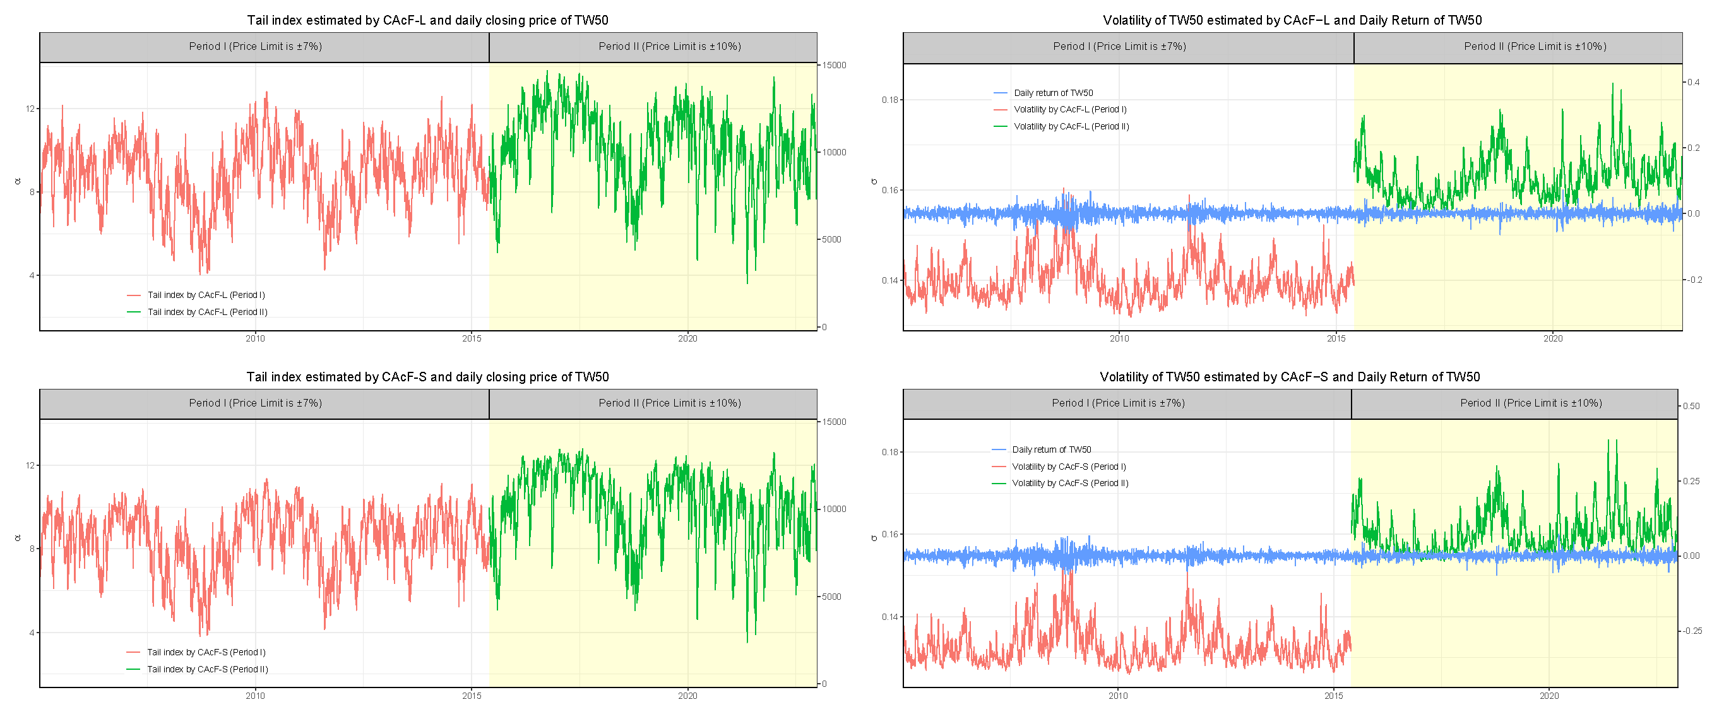Click blue Daily return of TW50 legend line, top-right chart
The image size is (1712, 714).
(x=1000, y=93)
